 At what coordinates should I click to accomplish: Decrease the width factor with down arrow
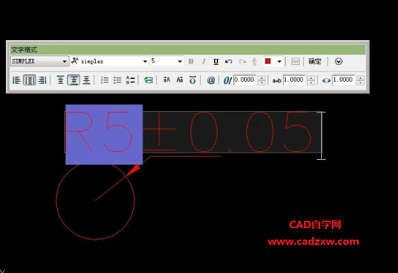361,83
